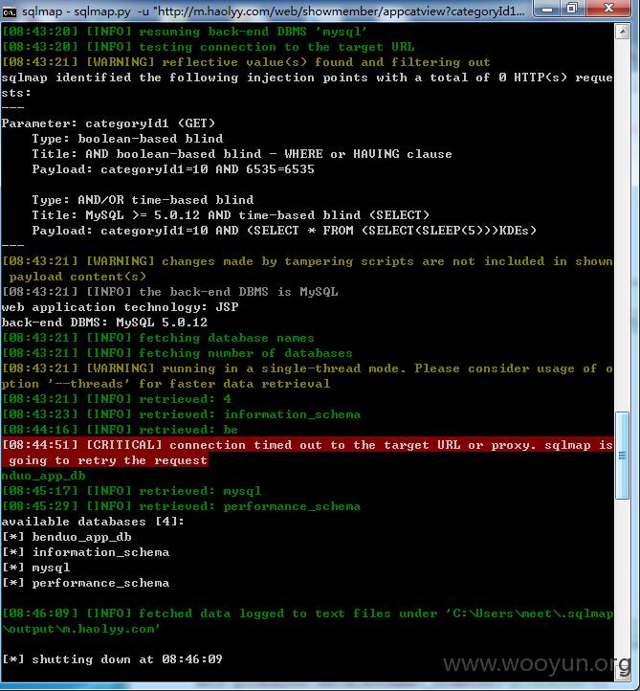Click payload 'categoryId1=10 AND 6535=6535'
This screenshot has height=691, width=640.
[208, 169]
